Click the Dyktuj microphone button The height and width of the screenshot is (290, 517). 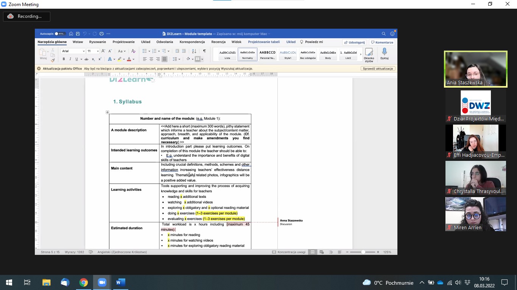point(385,54)
